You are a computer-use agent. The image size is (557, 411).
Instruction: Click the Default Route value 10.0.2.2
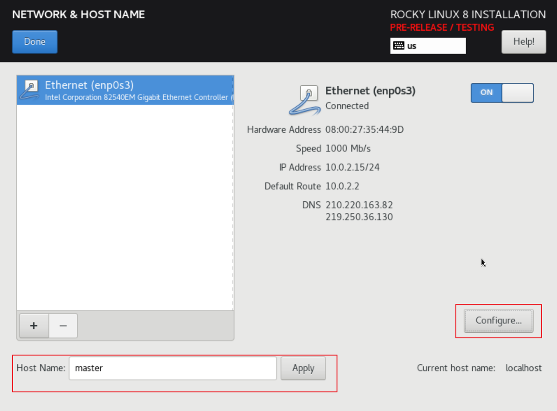coord(343,186)
